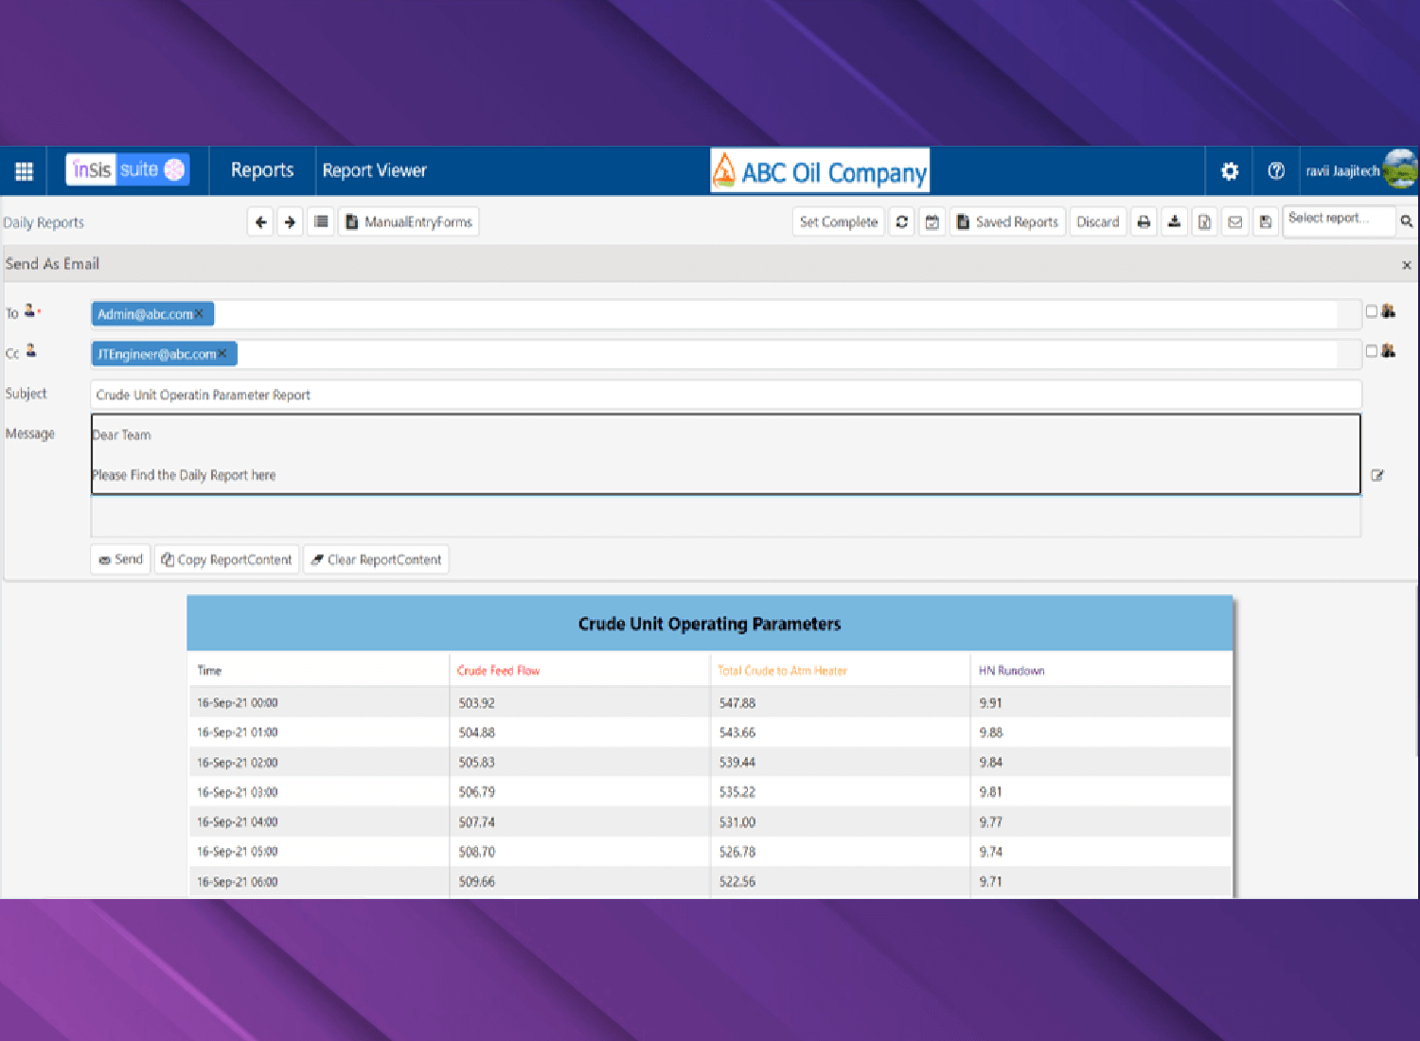Open the calendar date picker icon
The image size is (1420, 1041).
pyautogui.click(x=932, y=221)
